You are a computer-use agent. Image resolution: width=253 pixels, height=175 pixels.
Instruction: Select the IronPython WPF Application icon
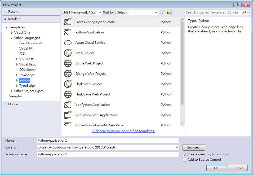click(x=68, y=115)
